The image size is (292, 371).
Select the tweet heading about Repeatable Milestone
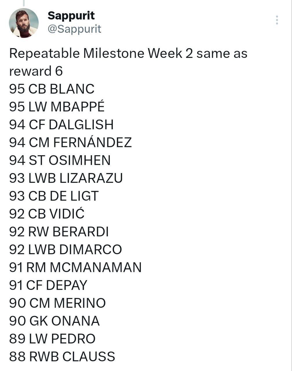(x=128, y=62)
